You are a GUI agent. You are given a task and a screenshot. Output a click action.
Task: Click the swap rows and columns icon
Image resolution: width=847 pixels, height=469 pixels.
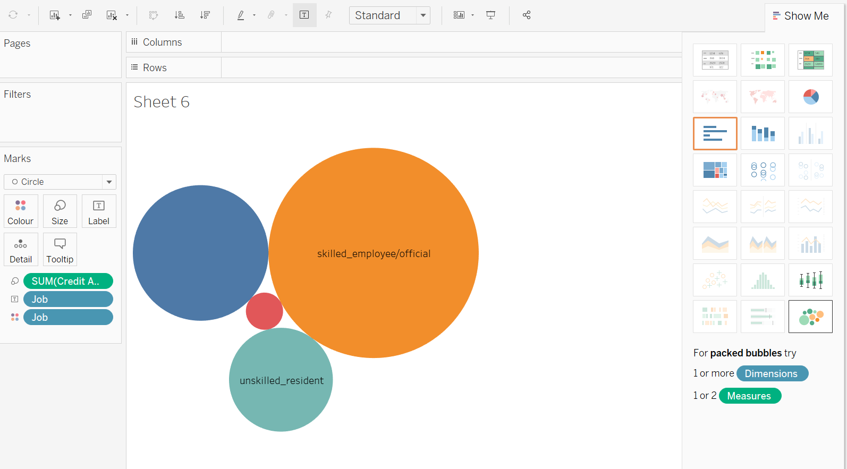pos(154,15)
